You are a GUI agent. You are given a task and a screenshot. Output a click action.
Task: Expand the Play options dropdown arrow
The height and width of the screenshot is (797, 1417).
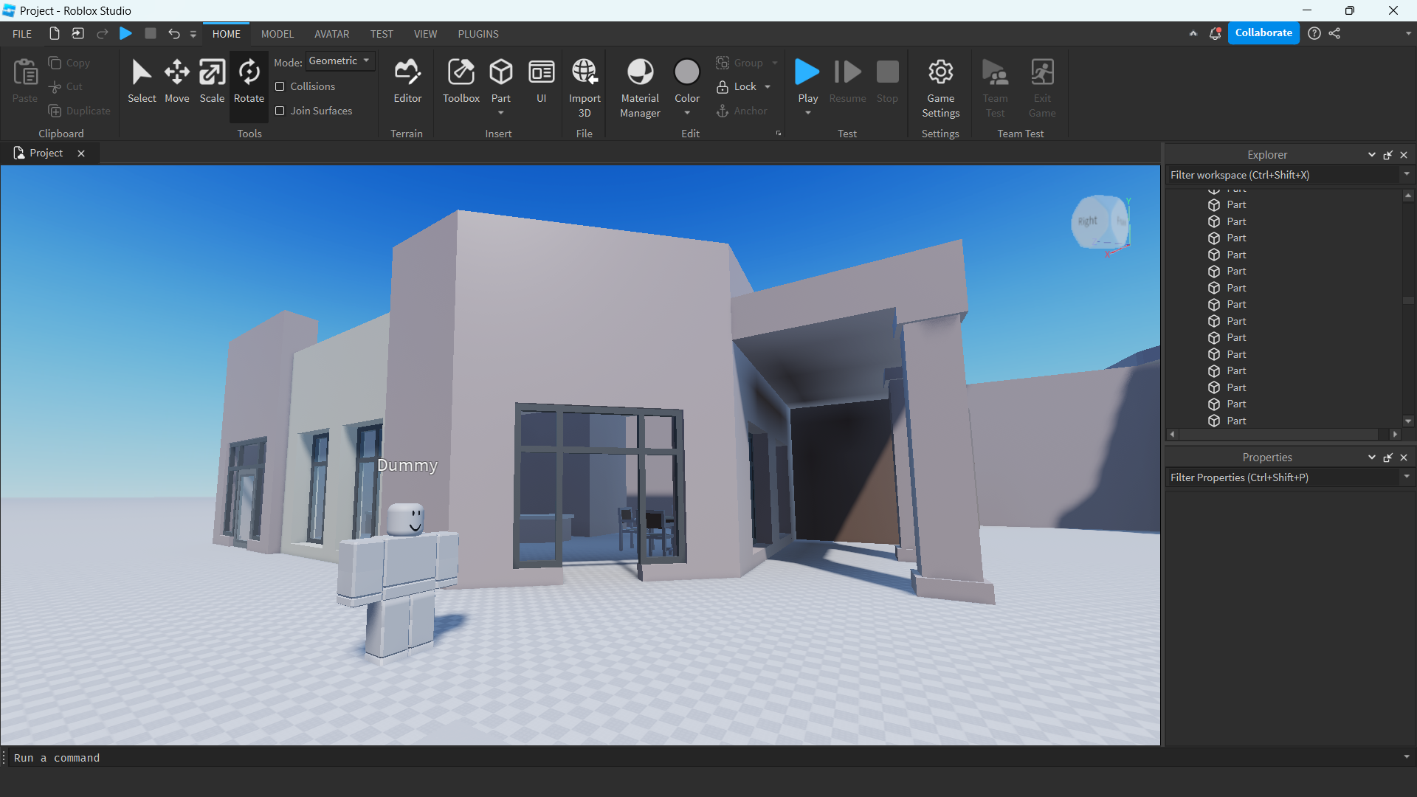pos(807,113)
